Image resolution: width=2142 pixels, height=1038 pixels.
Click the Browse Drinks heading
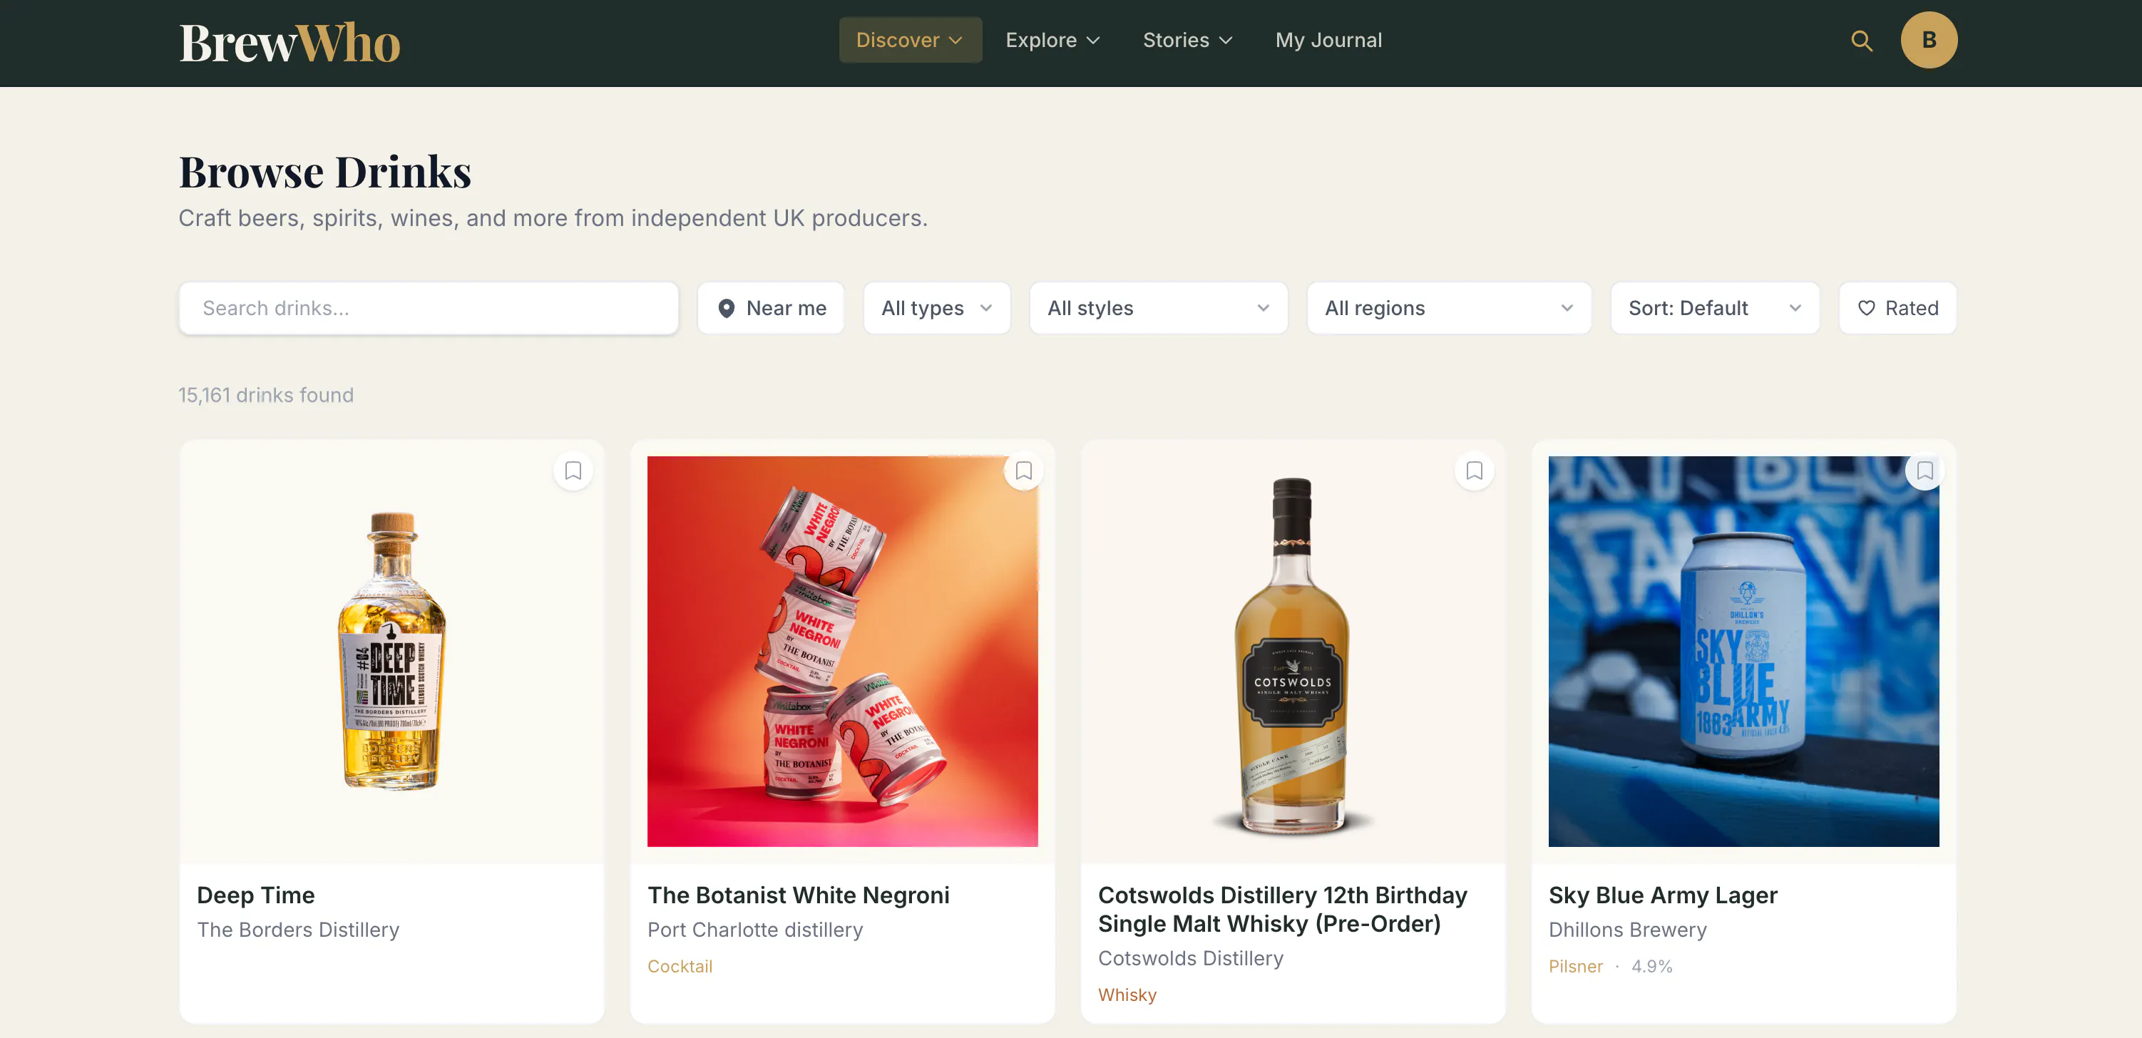[325, 172]
